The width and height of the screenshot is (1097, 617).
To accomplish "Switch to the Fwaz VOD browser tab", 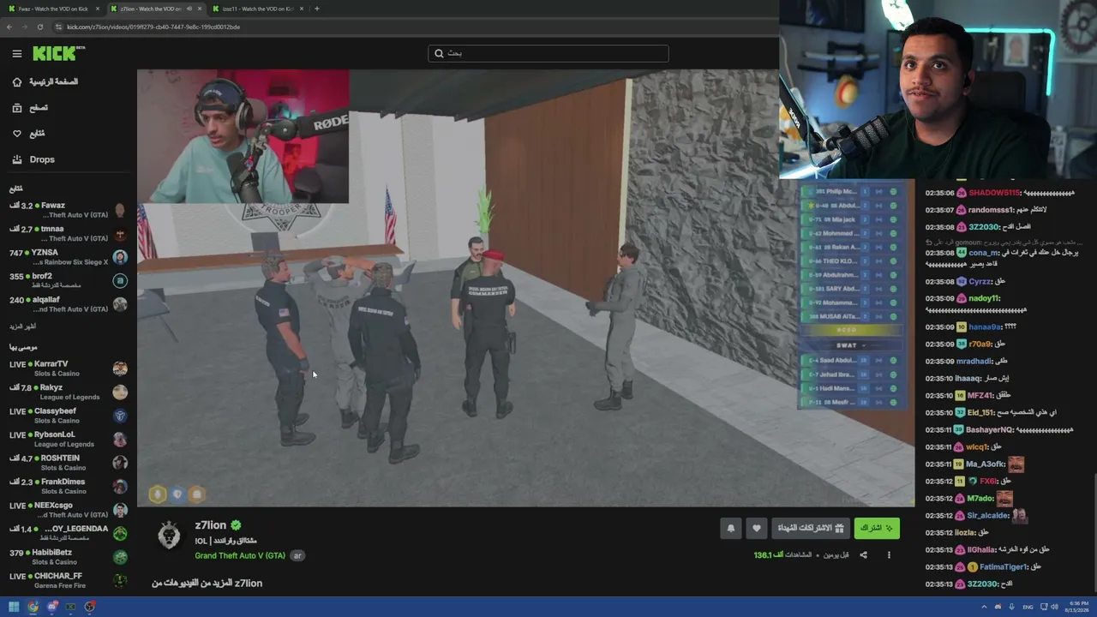I will [53, 9].
